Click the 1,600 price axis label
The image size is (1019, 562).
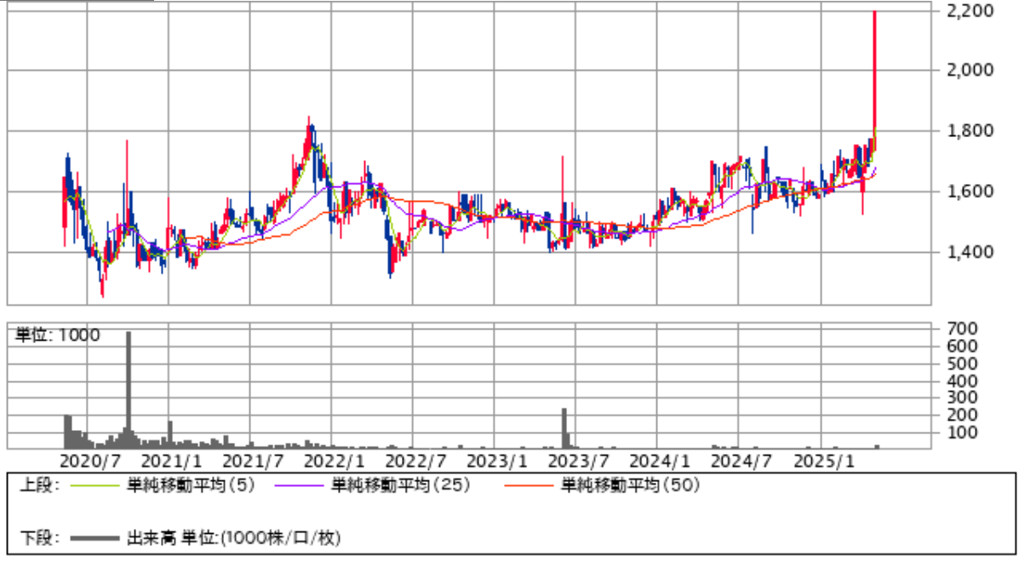tap(970, 192)
